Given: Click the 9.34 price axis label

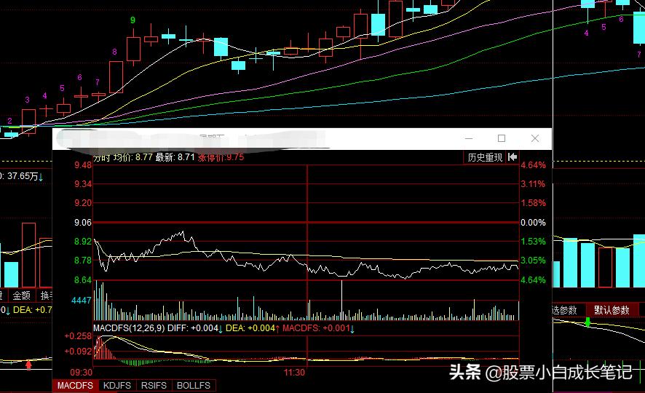Looking at the screenshot, I should pyautogui.click(x=83, y=184).
